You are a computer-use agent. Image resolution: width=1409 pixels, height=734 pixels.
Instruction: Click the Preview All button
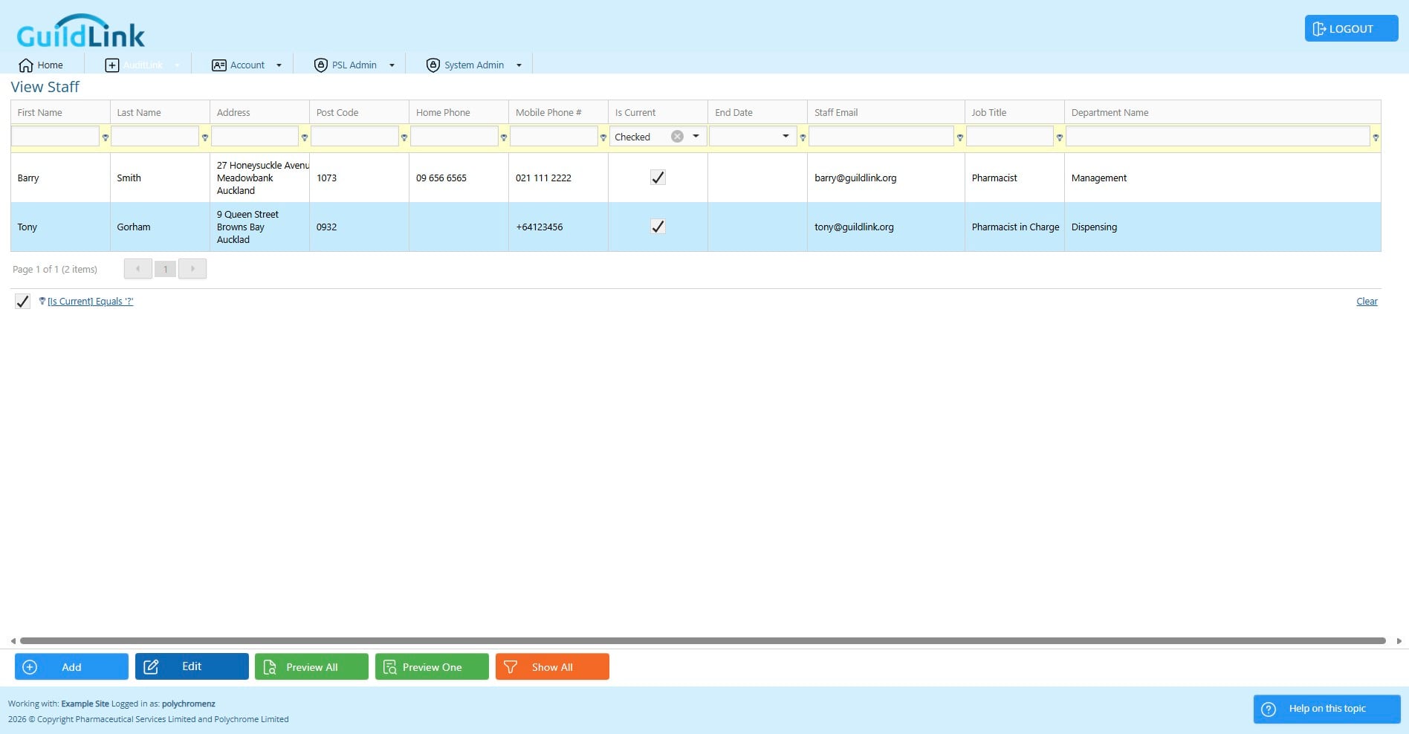coord(311,666)
